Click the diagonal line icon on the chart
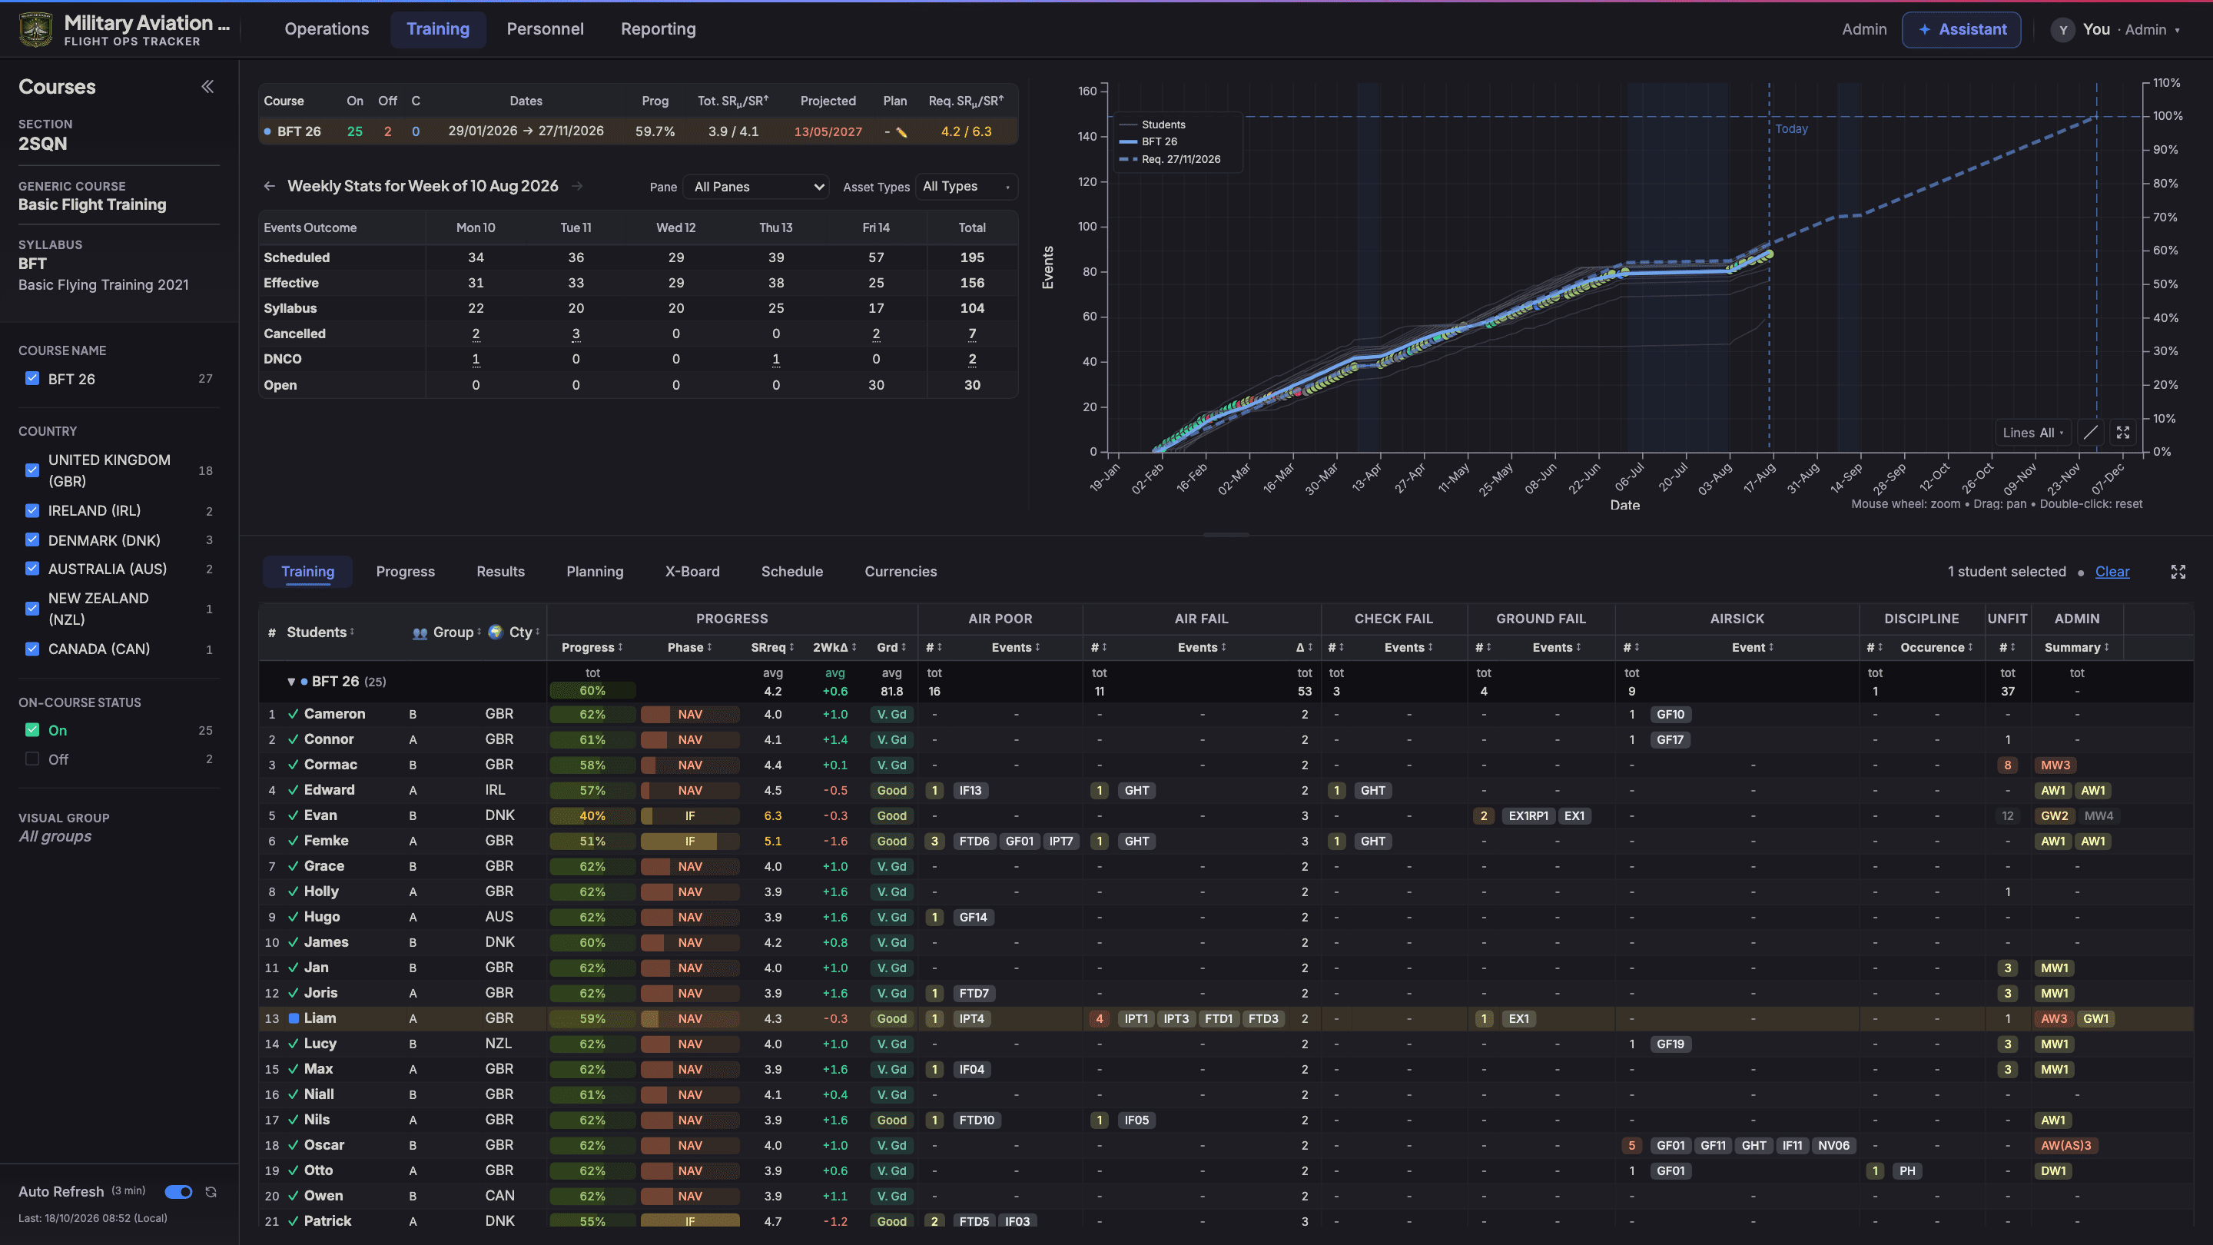Screen dimensions: 2213x1245 [2090, 432]
